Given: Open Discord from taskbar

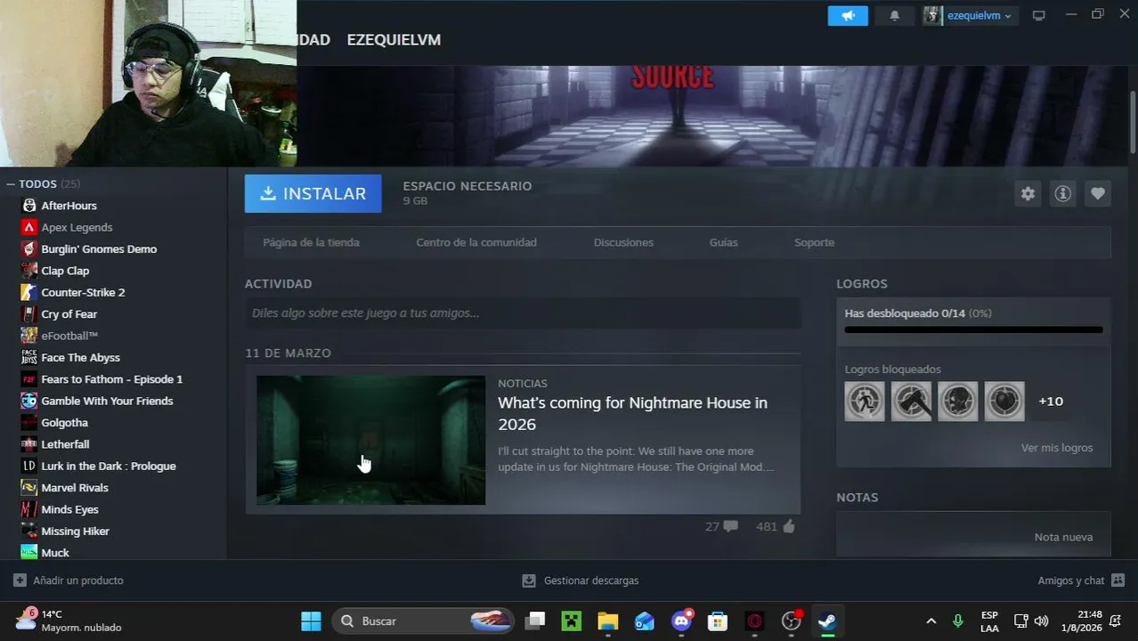Looking at the screenshot, I should (682, 621).
